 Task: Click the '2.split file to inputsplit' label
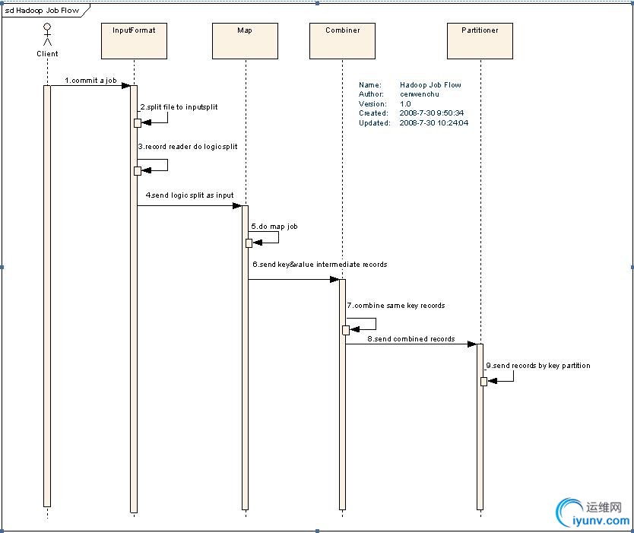(x=179, y=106)
